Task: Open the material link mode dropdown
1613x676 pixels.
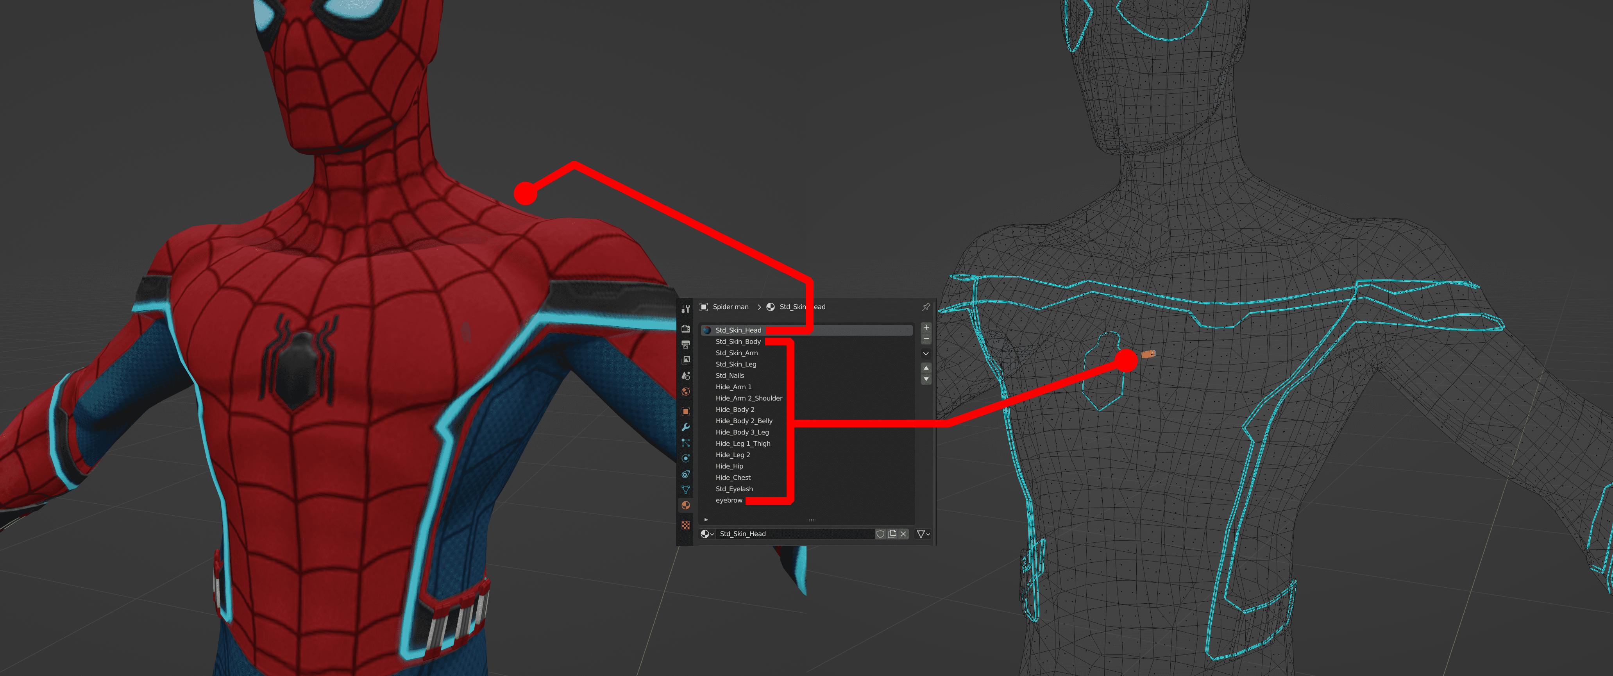Action: click(x=923, y=534)
